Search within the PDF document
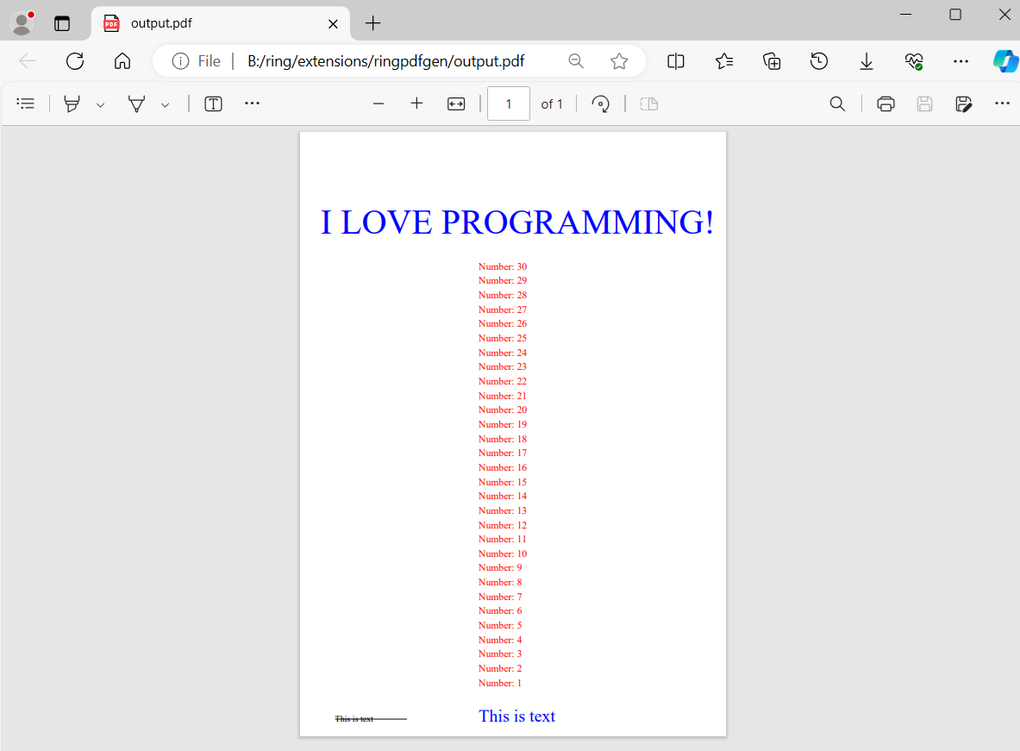 (x=837, y=104)
